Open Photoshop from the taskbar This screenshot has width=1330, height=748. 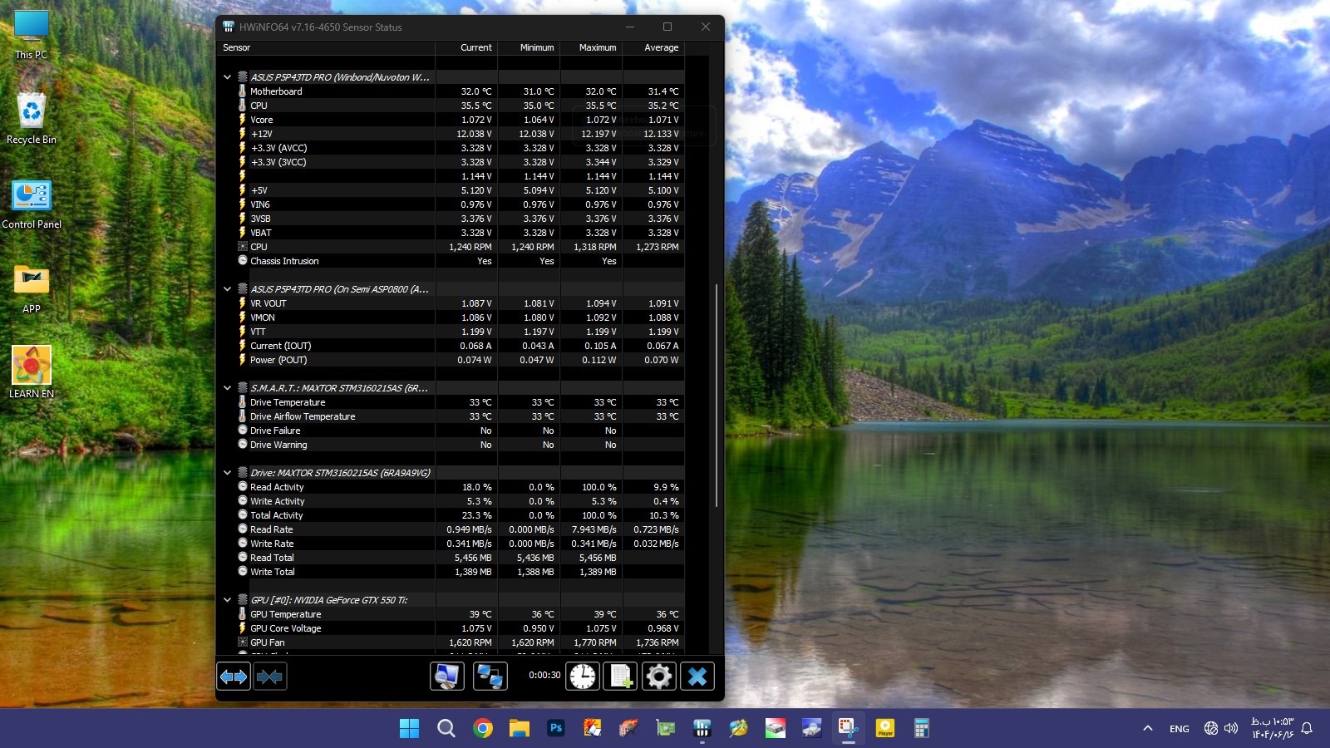(556, 729)
